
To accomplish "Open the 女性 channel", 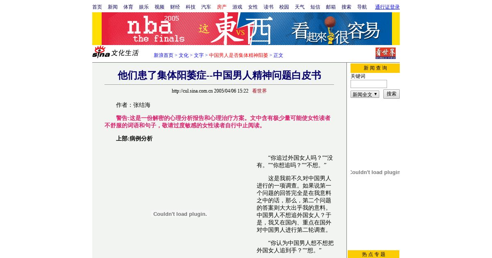I will [253, 7].
